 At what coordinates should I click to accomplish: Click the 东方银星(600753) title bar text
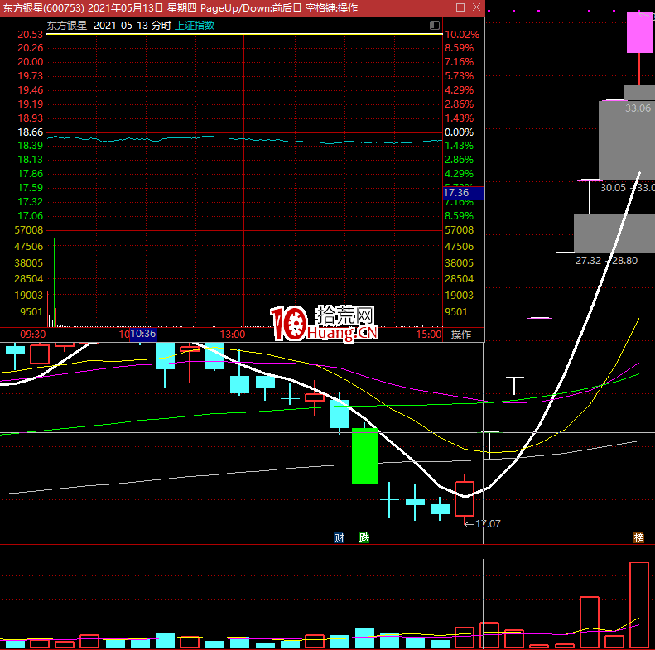tap(42, 7)
